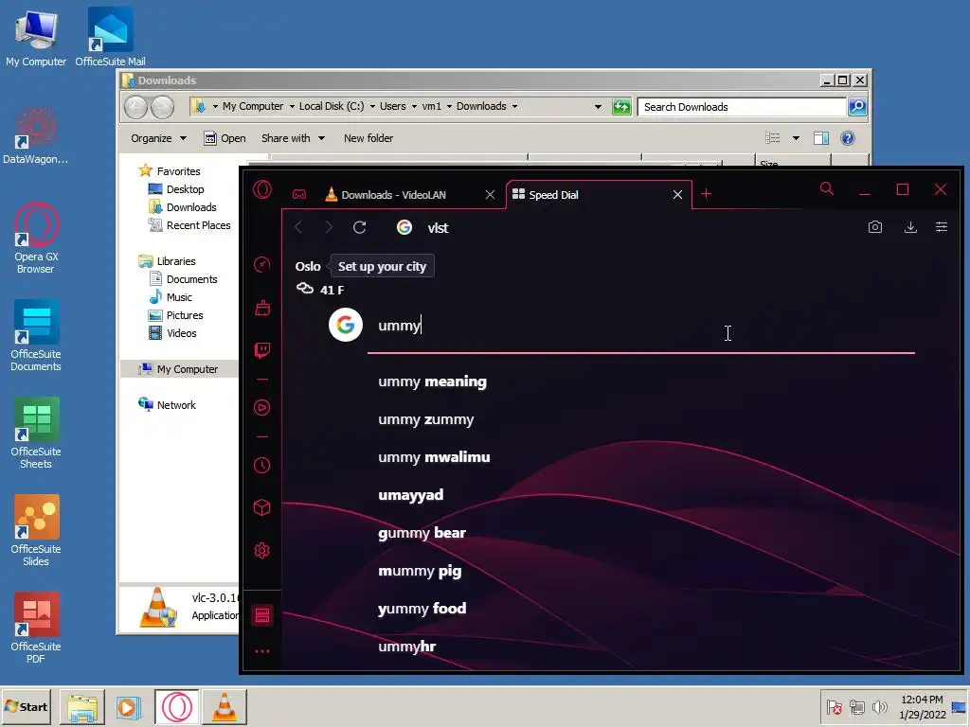Click the Google icon in address bar

coord(404,227)
